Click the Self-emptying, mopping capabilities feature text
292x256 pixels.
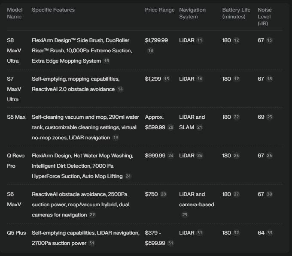(76, 79)
